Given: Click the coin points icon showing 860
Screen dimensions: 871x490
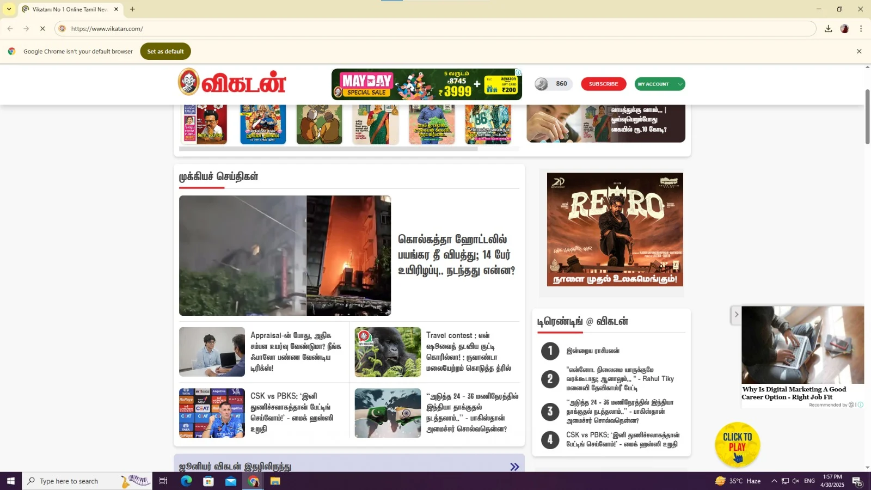Looking at the screenshot, I should (542, 84).
